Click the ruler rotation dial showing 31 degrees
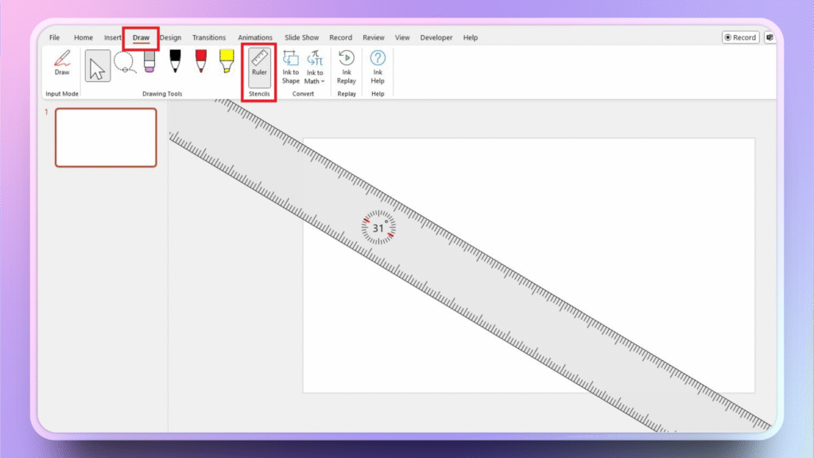 (378, 227)
